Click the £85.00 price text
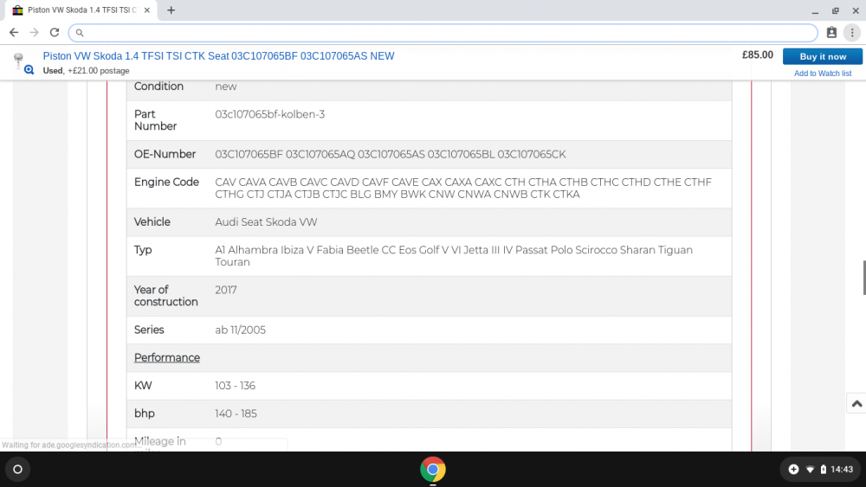The height and width of the screenshot is (487, 866). (x=757, y=55)
